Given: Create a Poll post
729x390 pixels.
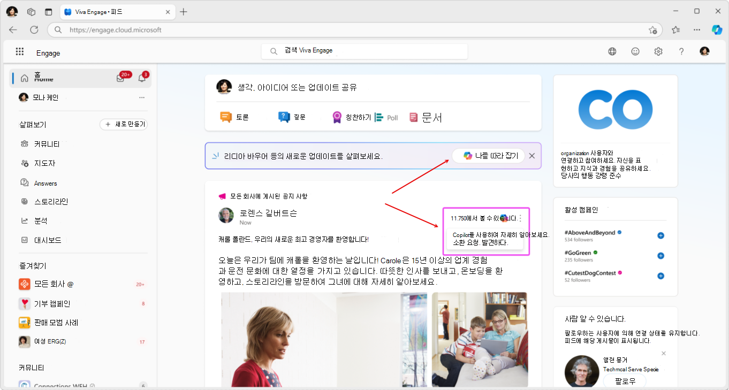Looking at the screenshot, I should pyautogui.click(x=386, y=117).
